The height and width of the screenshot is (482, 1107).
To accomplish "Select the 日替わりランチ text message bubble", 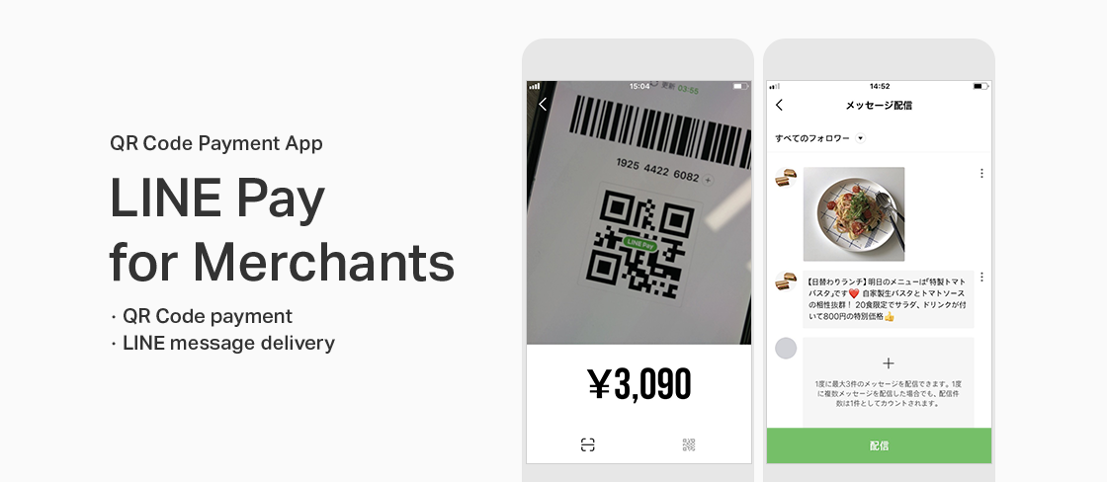I will point(889,299).
